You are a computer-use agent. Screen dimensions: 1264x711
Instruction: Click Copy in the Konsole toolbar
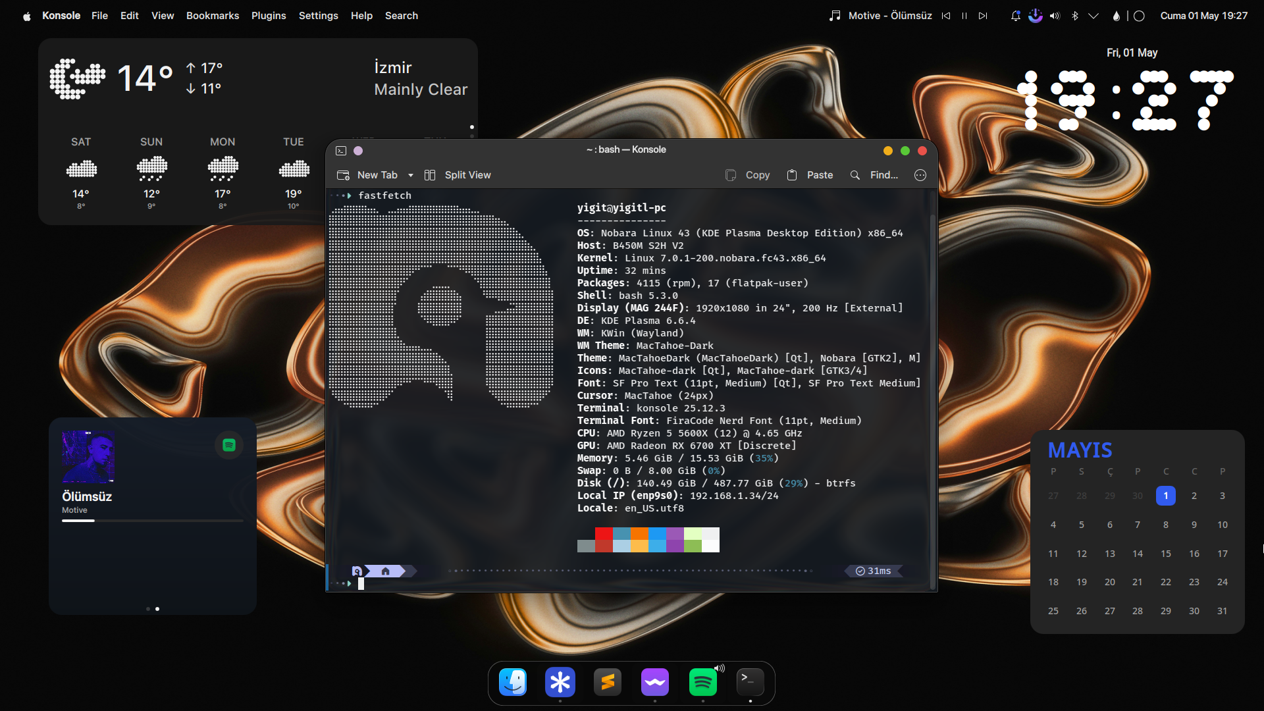pyautogui.click(x=747, y=175)
